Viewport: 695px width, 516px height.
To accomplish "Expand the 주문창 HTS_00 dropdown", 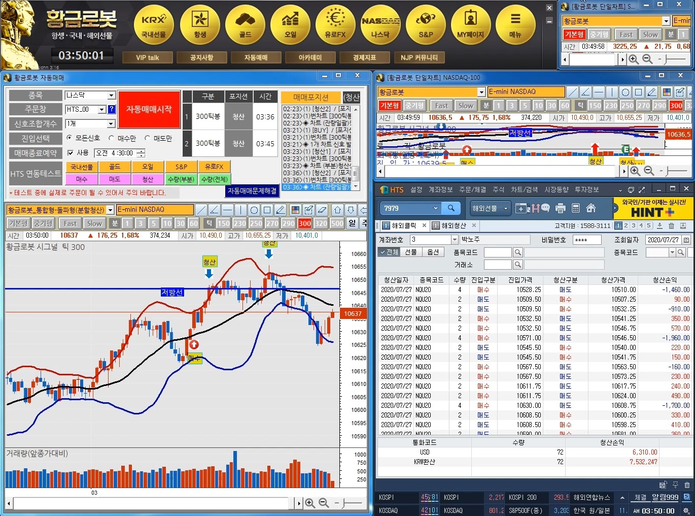I will coord(102,109).
